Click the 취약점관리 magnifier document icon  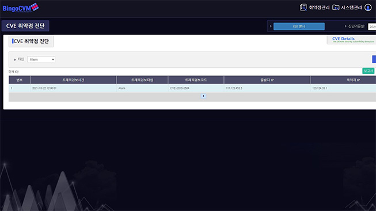[x=303, y=7]
